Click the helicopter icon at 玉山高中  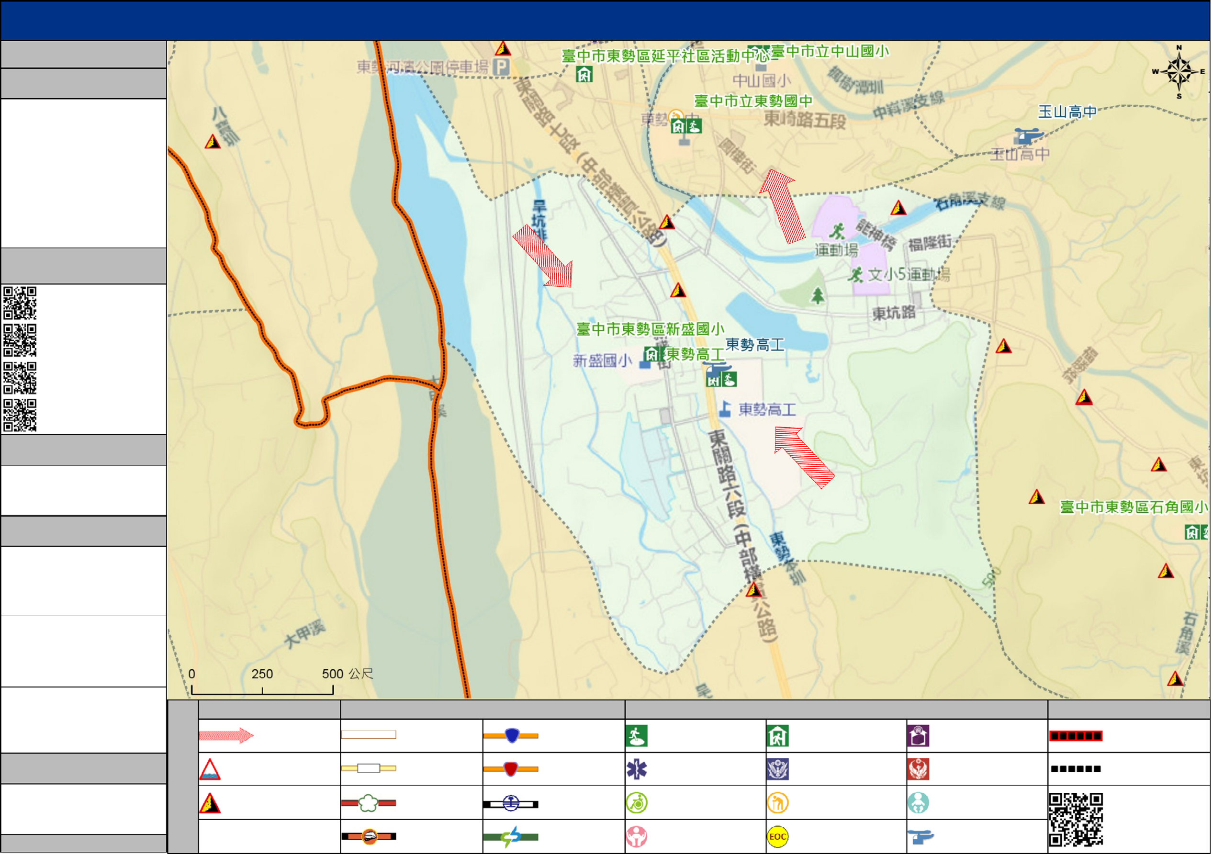coord(1029,136)
